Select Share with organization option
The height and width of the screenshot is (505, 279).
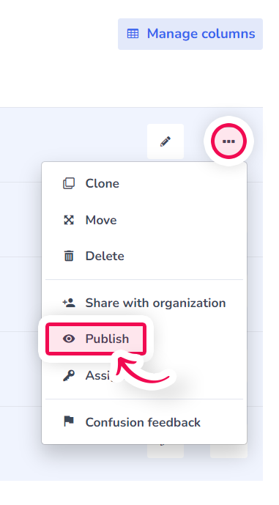[x=144, y=303]
